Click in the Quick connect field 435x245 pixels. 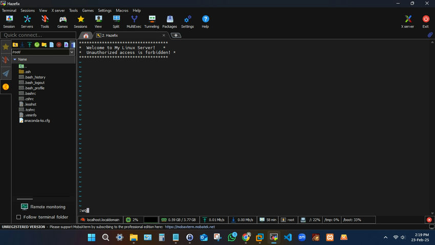[38, 35]
